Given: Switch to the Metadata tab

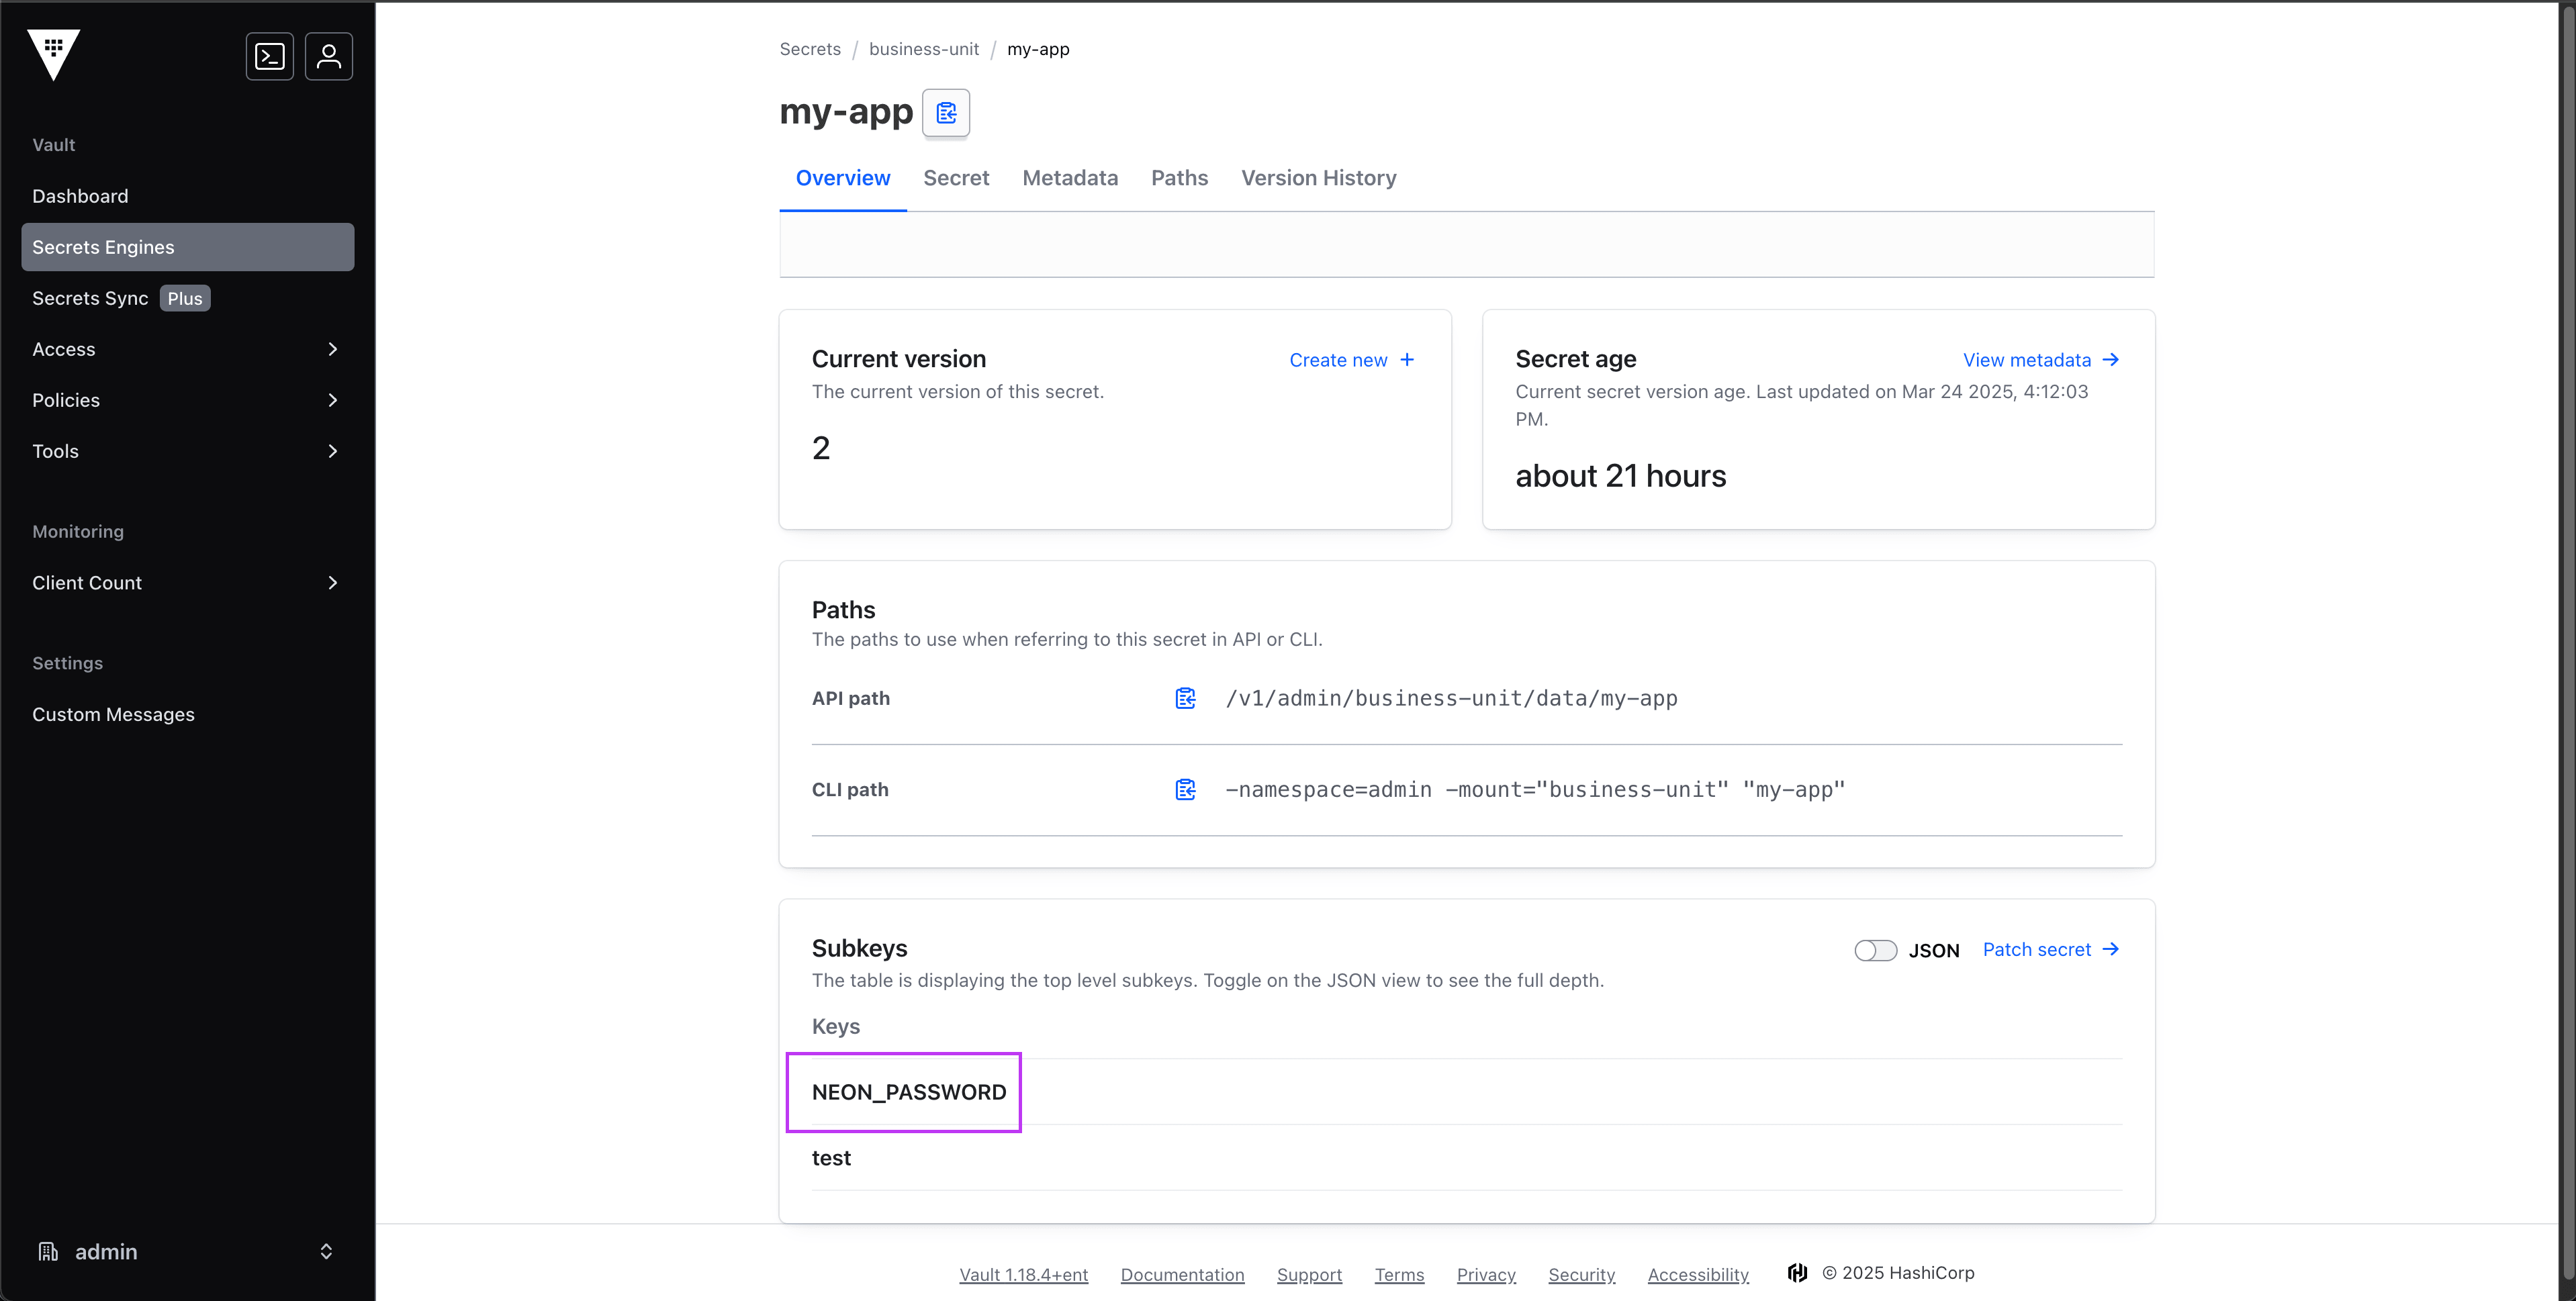Looking at the screenshot, I should point(1069,178).
